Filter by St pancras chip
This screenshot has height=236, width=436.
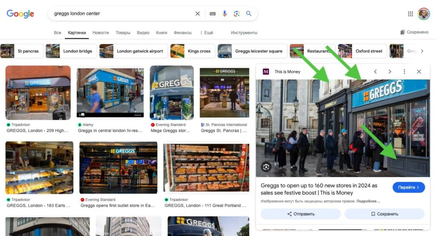click(22, 51)
